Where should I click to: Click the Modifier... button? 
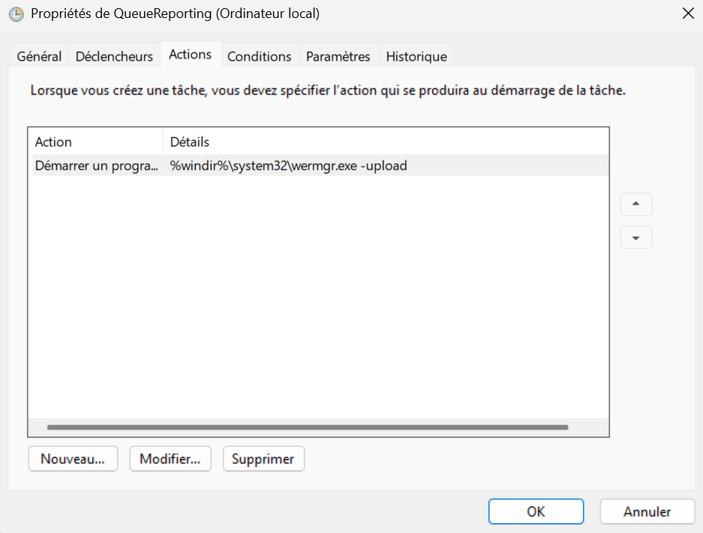coord(170,458)
